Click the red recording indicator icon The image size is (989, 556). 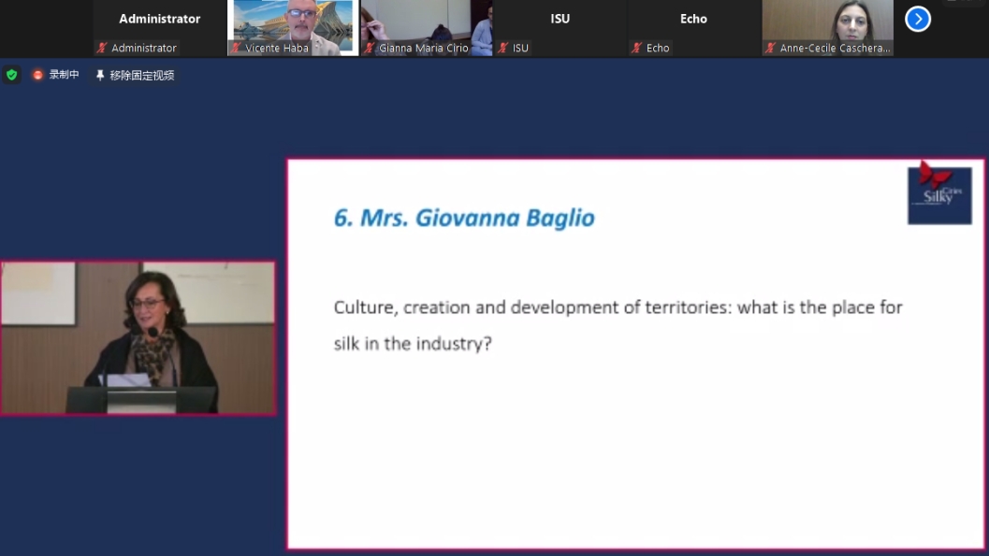pyautogui.click(x=38, y=75)
